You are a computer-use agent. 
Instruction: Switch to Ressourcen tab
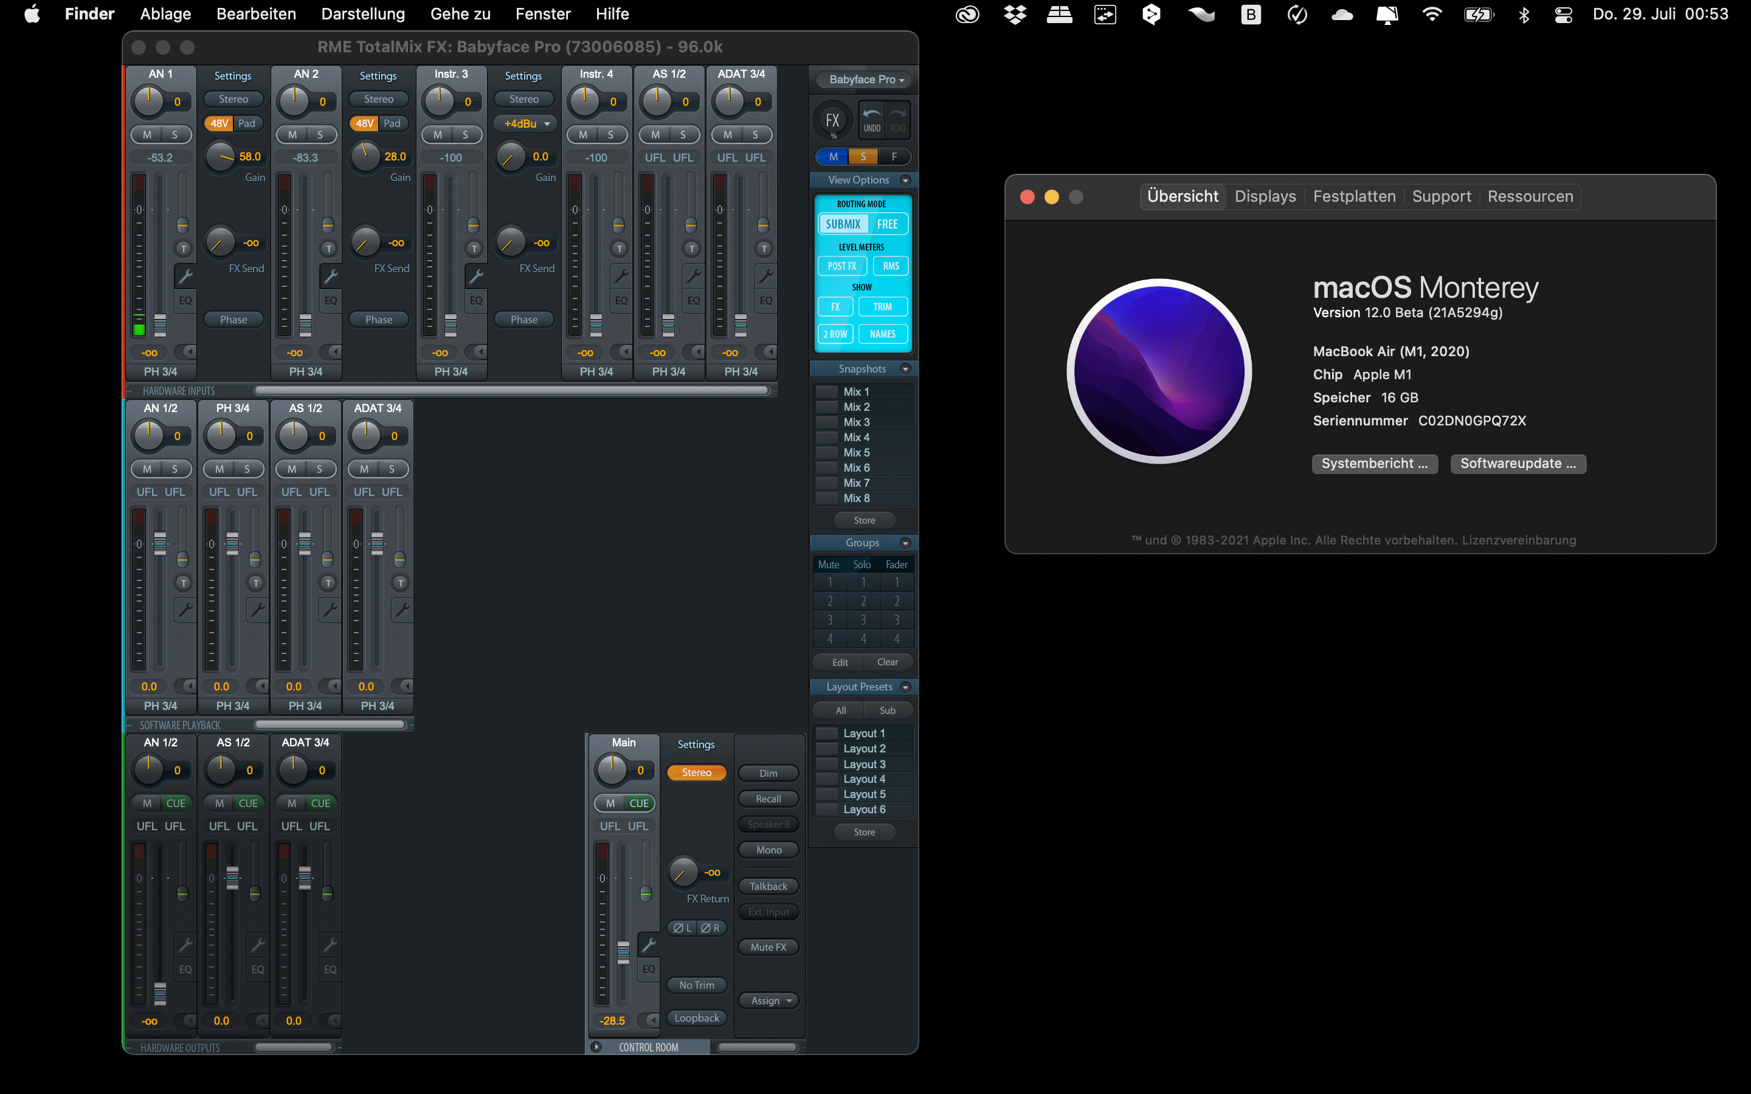1530,196
